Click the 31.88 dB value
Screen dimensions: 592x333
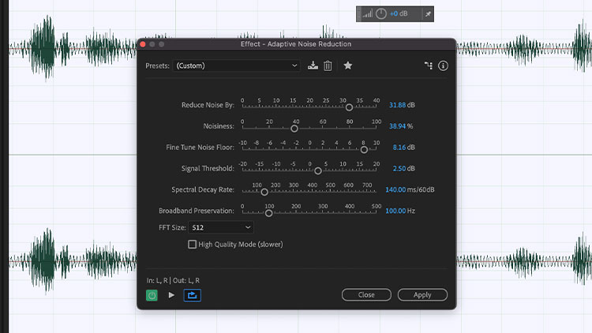pyautogui.click(x=397, y=105)
